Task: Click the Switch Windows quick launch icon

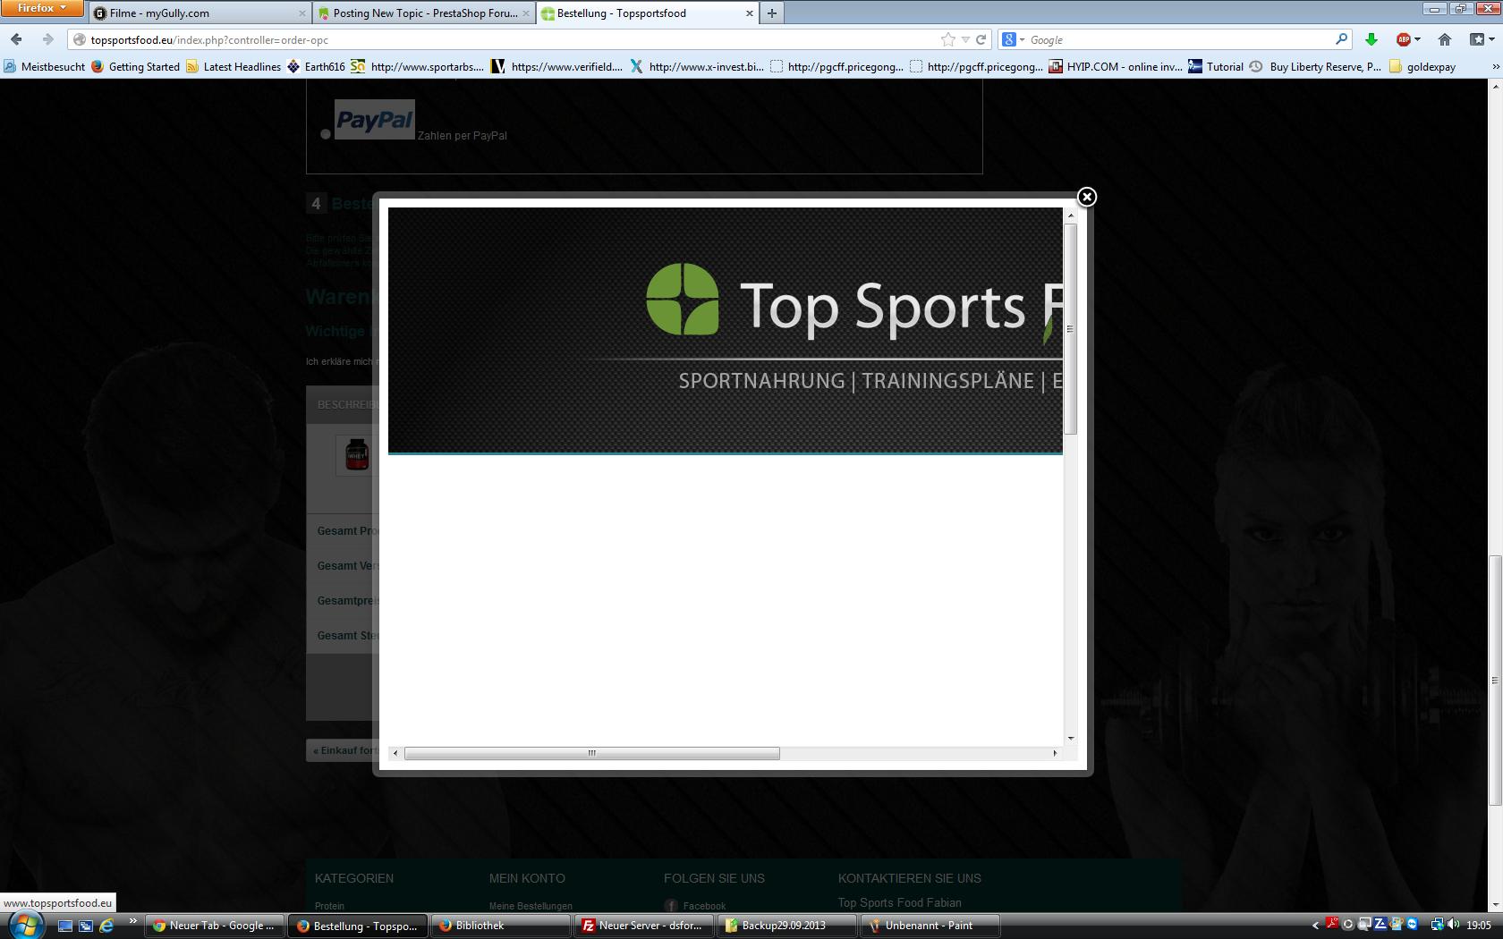Action: (85, 926)
